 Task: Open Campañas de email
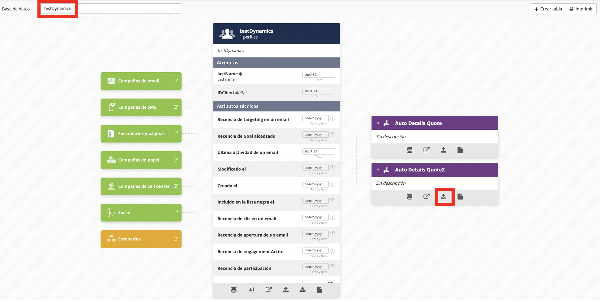coord(141,81)
